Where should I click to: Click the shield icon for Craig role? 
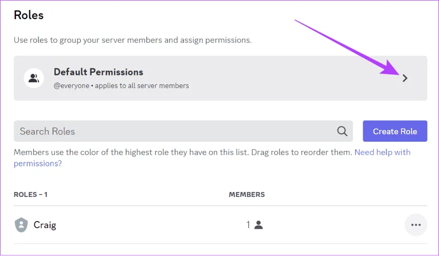[x=21, y=225]
